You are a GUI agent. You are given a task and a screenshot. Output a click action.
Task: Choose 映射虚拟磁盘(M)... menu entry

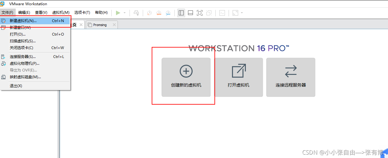pyautogui.click(x=35, y=77)
